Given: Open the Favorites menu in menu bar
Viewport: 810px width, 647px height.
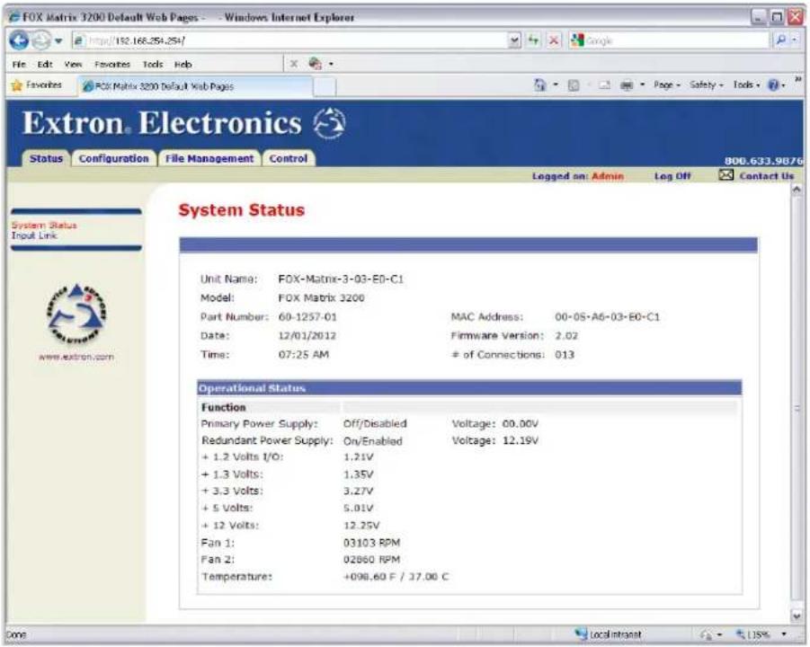Looking at the screenshot, I should [112, 64].
